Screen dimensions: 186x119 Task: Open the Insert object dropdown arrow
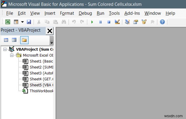[22, 22]
